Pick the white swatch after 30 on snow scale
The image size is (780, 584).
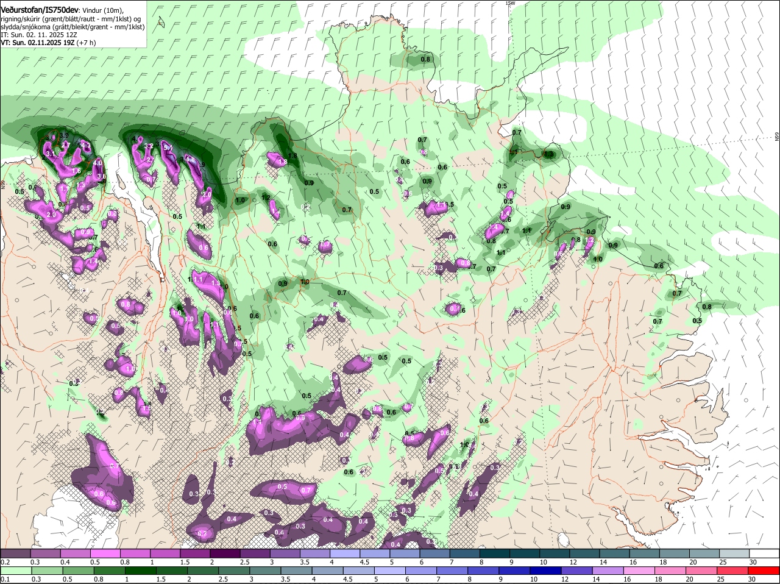point(765,553)
